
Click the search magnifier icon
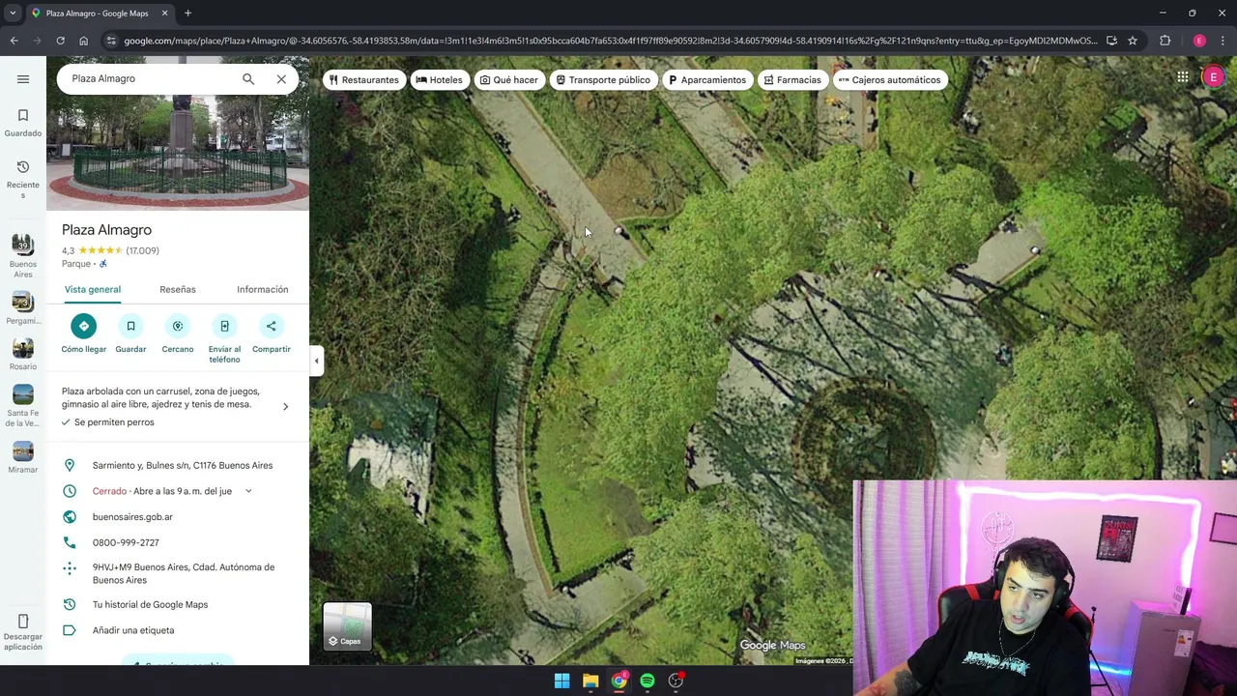pos(248,79)
